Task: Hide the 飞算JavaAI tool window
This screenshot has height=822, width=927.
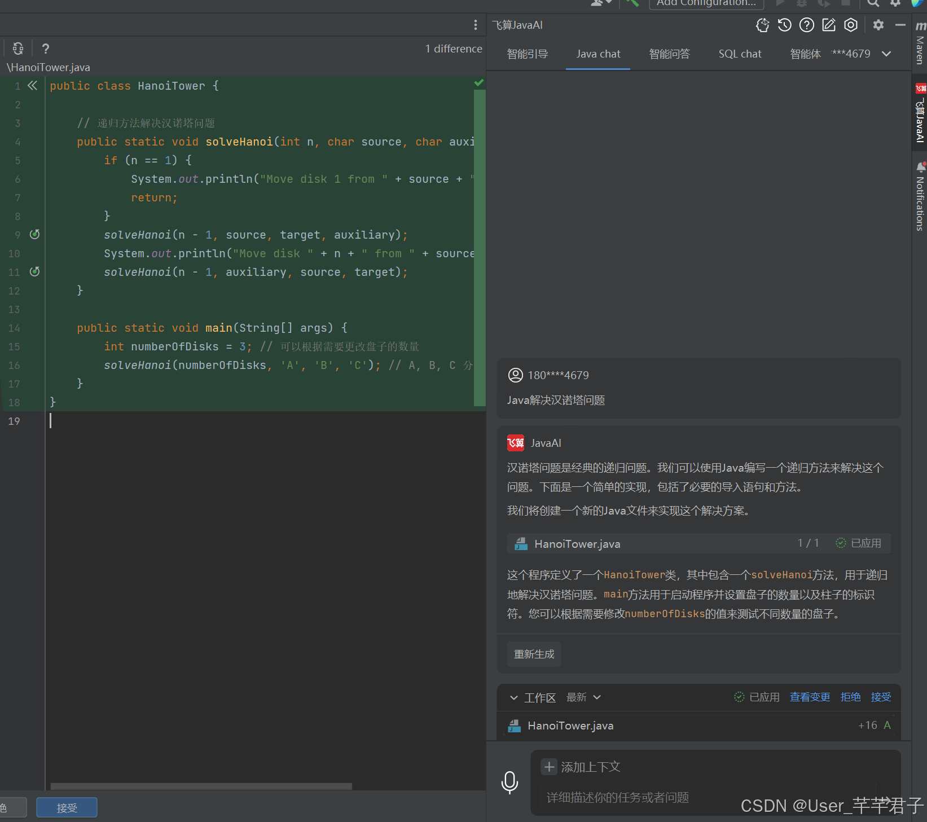Action: (900, 25)
